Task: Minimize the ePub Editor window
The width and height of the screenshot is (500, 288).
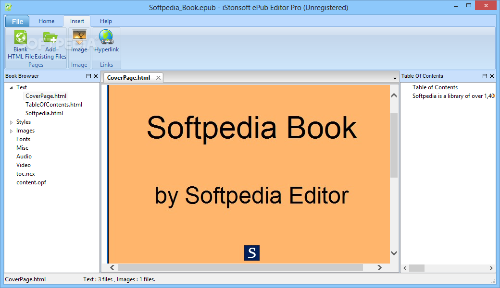Action: pos(456,6)
